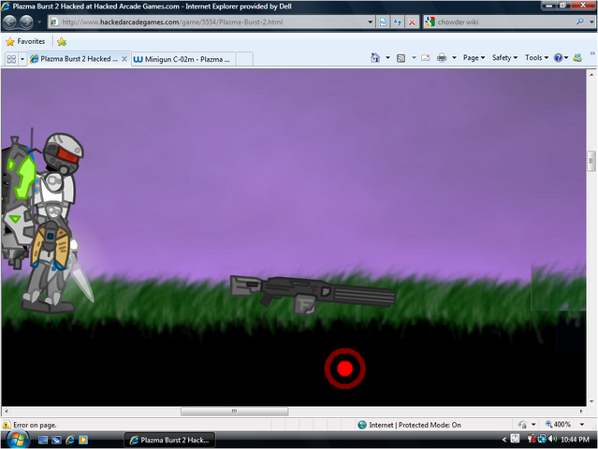The image size is (598, 449).
Task: Print the page with the printer icon
Action: click(x=442, y=58)
